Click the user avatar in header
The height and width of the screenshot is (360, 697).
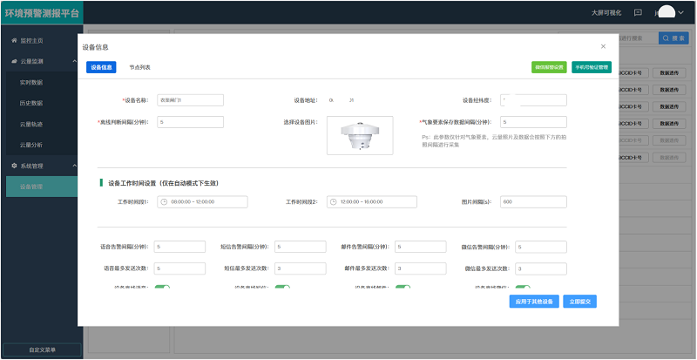667,12
